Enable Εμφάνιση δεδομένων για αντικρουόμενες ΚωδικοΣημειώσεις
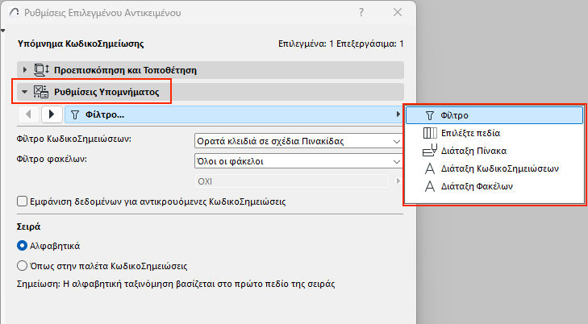This screenshot has width=588, height=324. (22, 201)
